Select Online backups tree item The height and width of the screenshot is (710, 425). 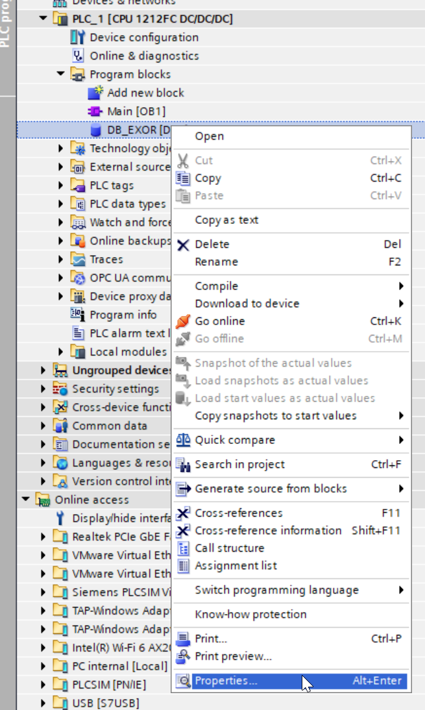pos(130,241)
